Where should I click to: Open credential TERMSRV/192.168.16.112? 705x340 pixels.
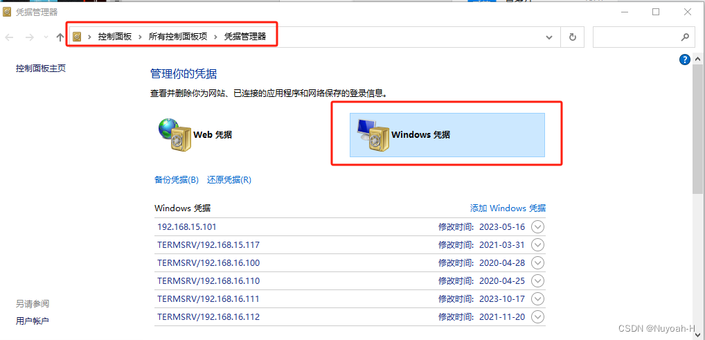[208, 317]
